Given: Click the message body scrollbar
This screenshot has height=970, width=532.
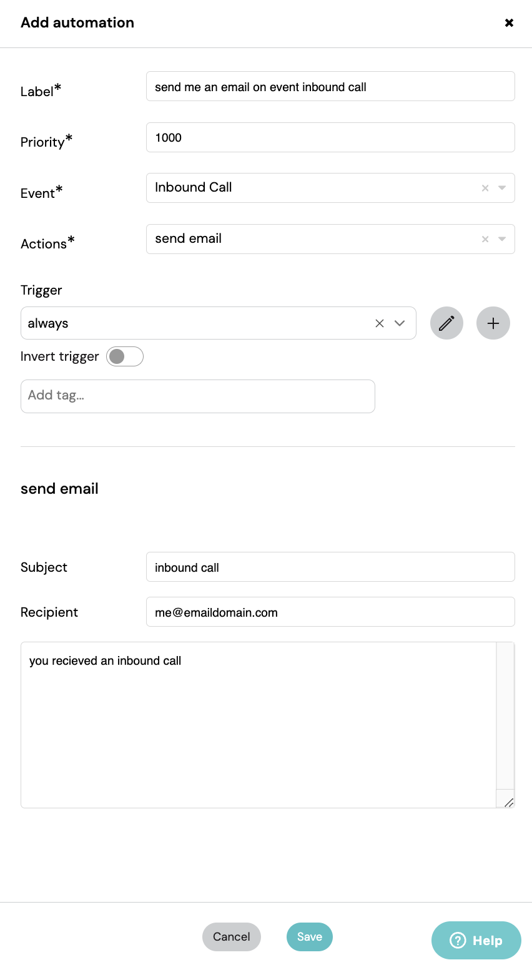Looking at the screenshot, I should pyautogui.click(x=505, y=716).
